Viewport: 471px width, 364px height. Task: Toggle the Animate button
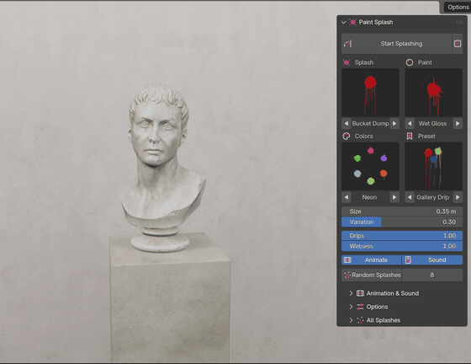(x=371, y=260)
